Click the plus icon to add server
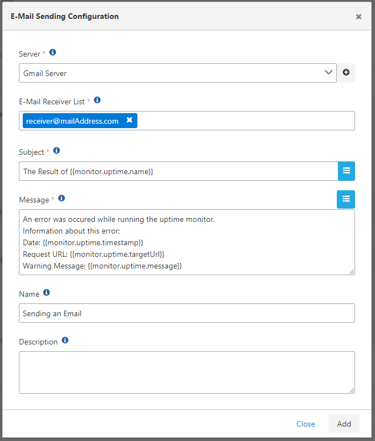Image resolution: width=375 pixels, height=441 pixels. click(x=346, y=73)
